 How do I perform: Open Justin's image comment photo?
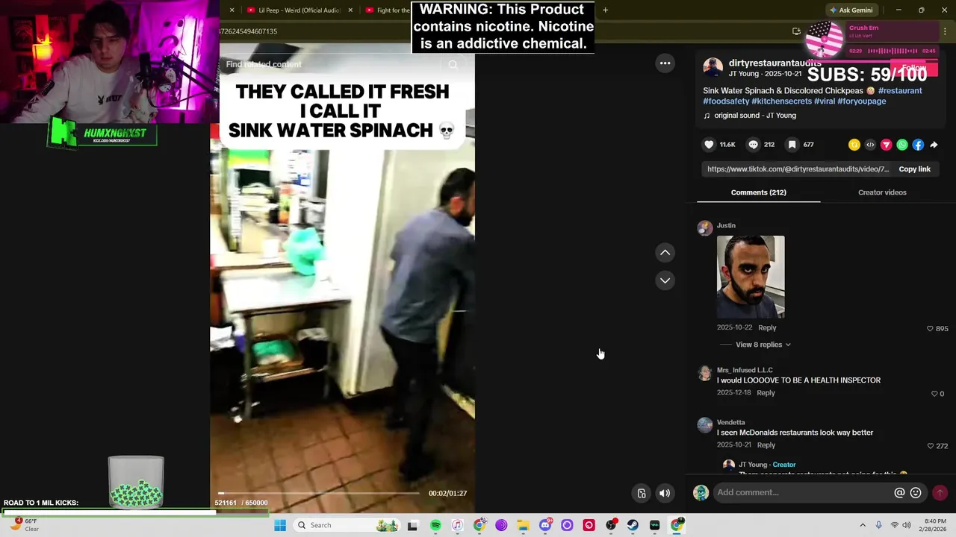click(x=751, y=277)
